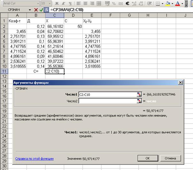Decrease decimal places
Screen dimensions: 193x170
[x=141, y=3]
